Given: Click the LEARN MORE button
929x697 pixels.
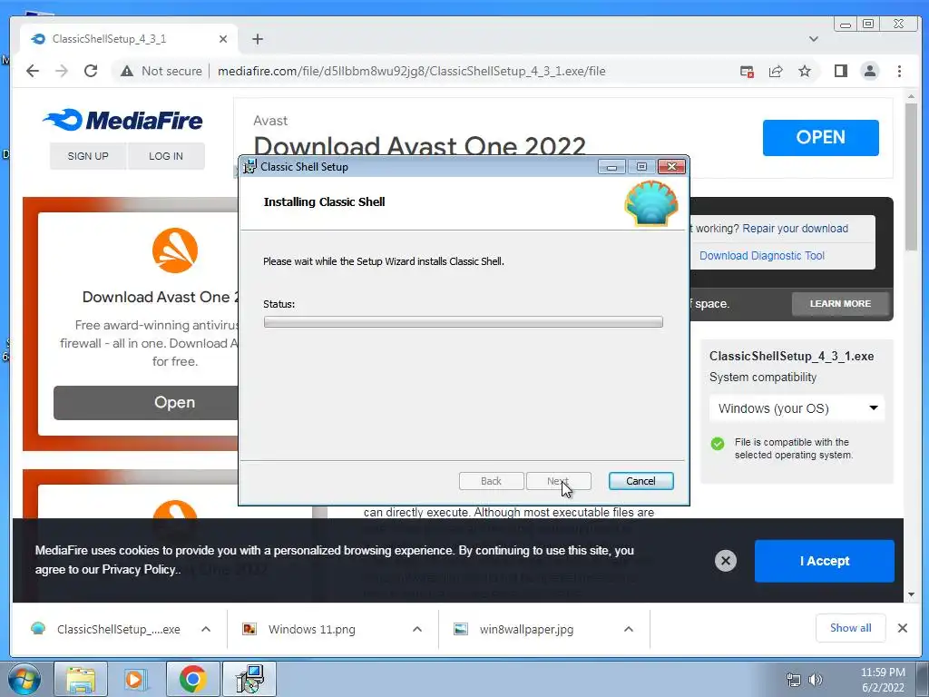Looking at the screenshot, I should [x=840, y=303].
